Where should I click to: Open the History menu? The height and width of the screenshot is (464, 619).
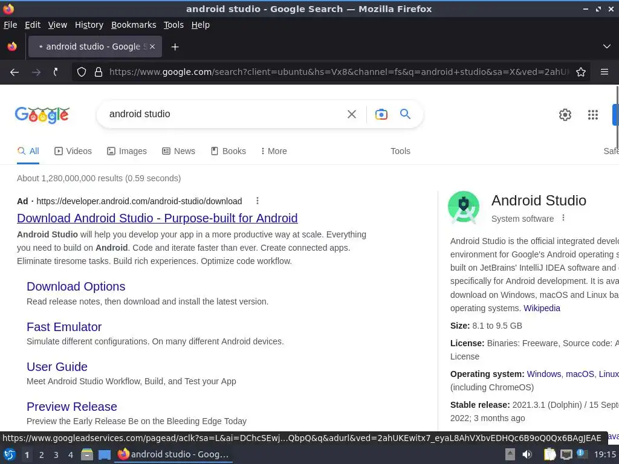click(x=89, y=25)
